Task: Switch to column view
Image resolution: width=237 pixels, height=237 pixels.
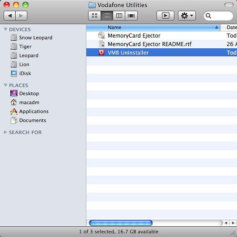Action: coord(119,16)
